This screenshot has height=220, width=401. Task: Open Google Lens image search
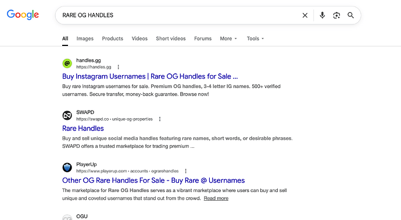(336, 15)
